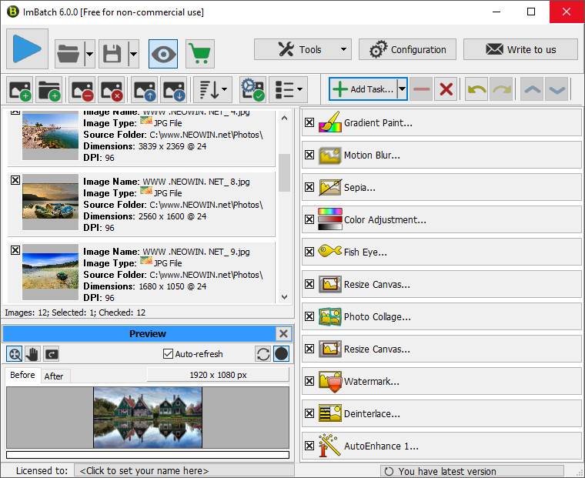Move the selected image down in the list
This screenshot has height=478, width=585.
click(173, 89)
